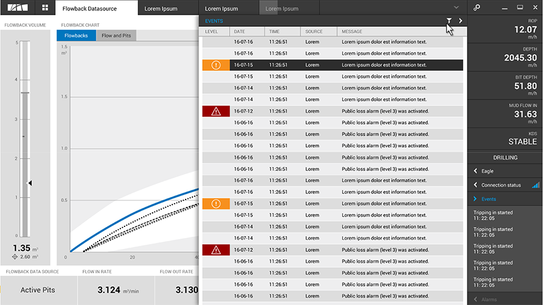This screenshot has height=305, width=543.
Task: Open the tab overflow dropdown arrow
Action: pos(456,7)
